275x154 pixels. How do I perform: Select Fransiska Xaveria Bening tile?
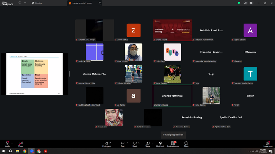(211, 52)
